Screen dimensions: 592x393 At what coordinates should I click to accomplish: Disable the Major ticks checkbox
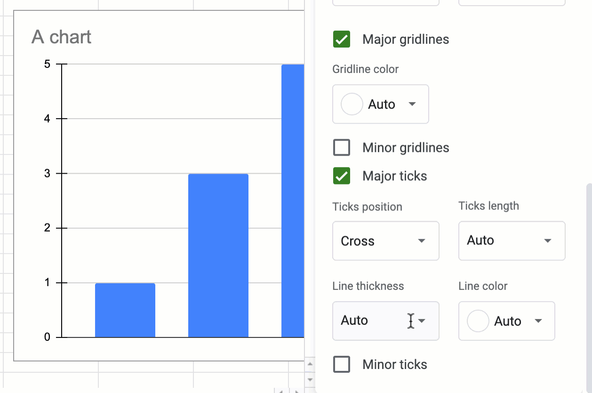pos(342,176)
